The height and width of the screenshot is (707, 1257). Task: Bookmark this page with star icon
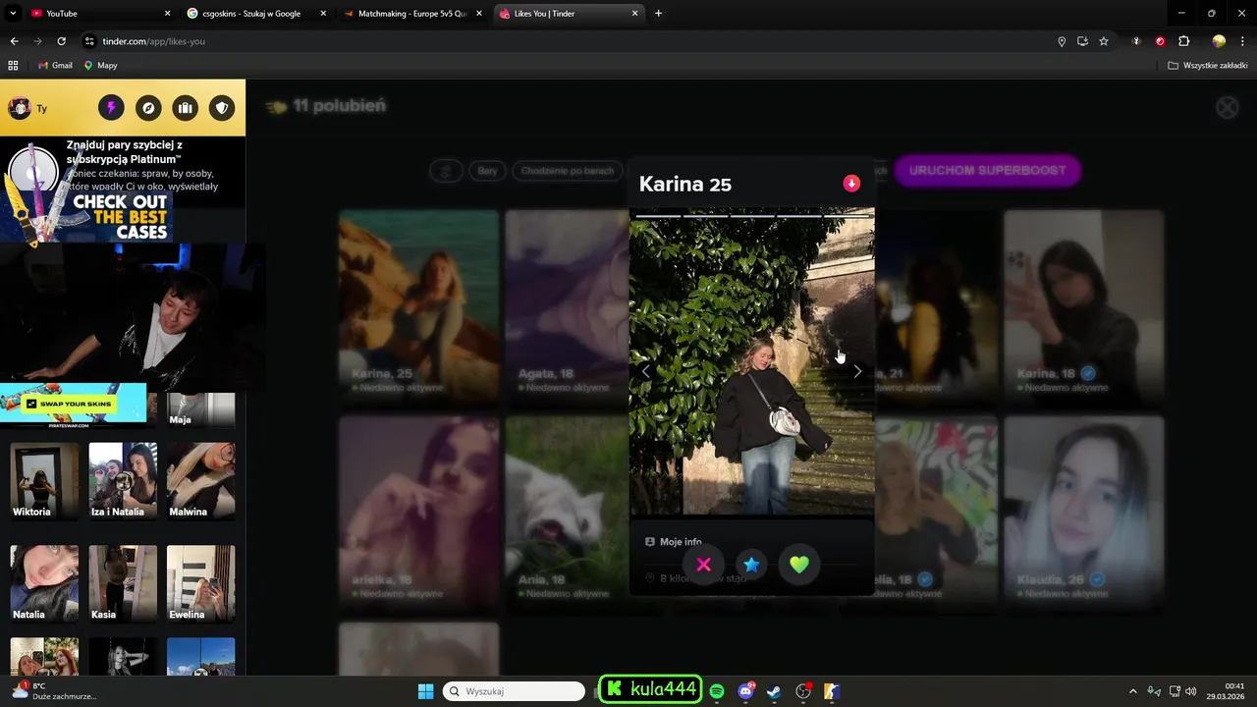tap(1104, 41)
